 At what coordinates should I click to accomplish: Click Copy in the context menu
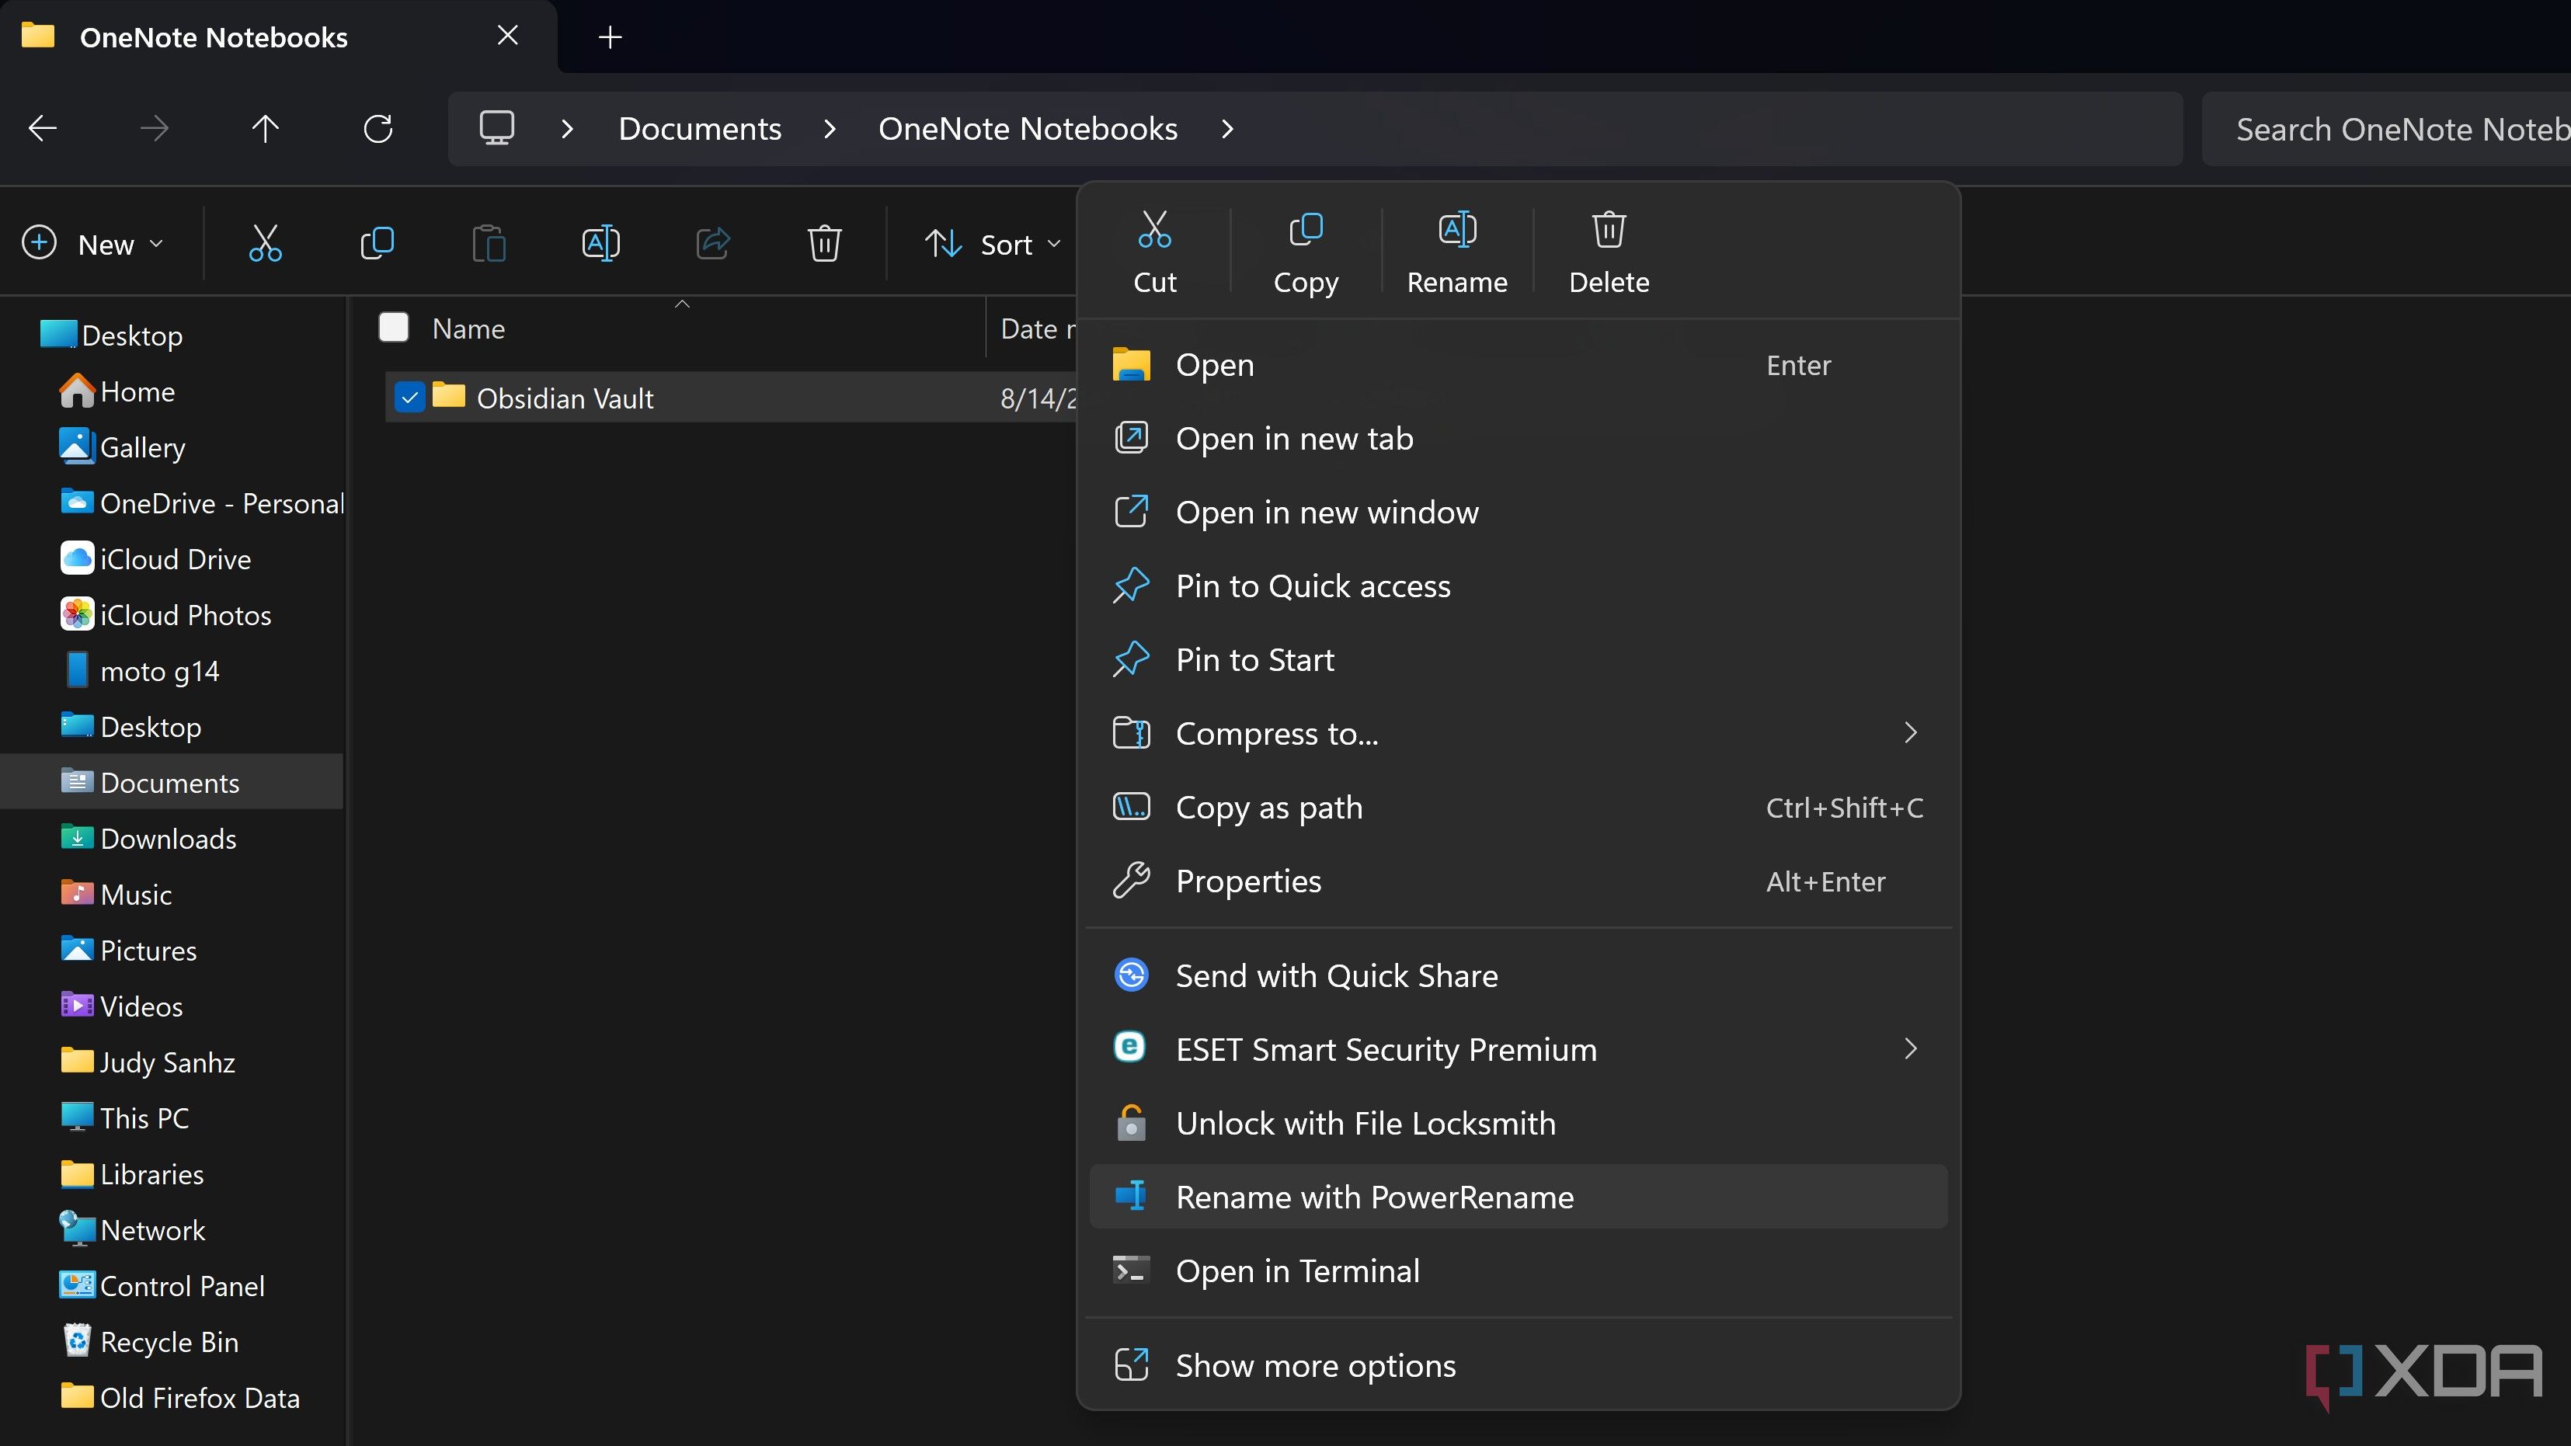[1306, 252]
